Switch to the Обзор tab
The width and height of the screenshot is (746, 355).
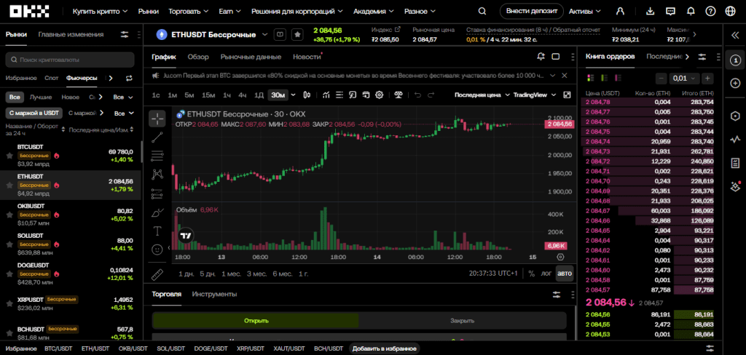198,57
